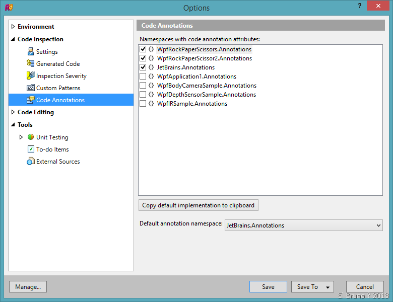Expand the Code Editing section

(x=13, y=112)
